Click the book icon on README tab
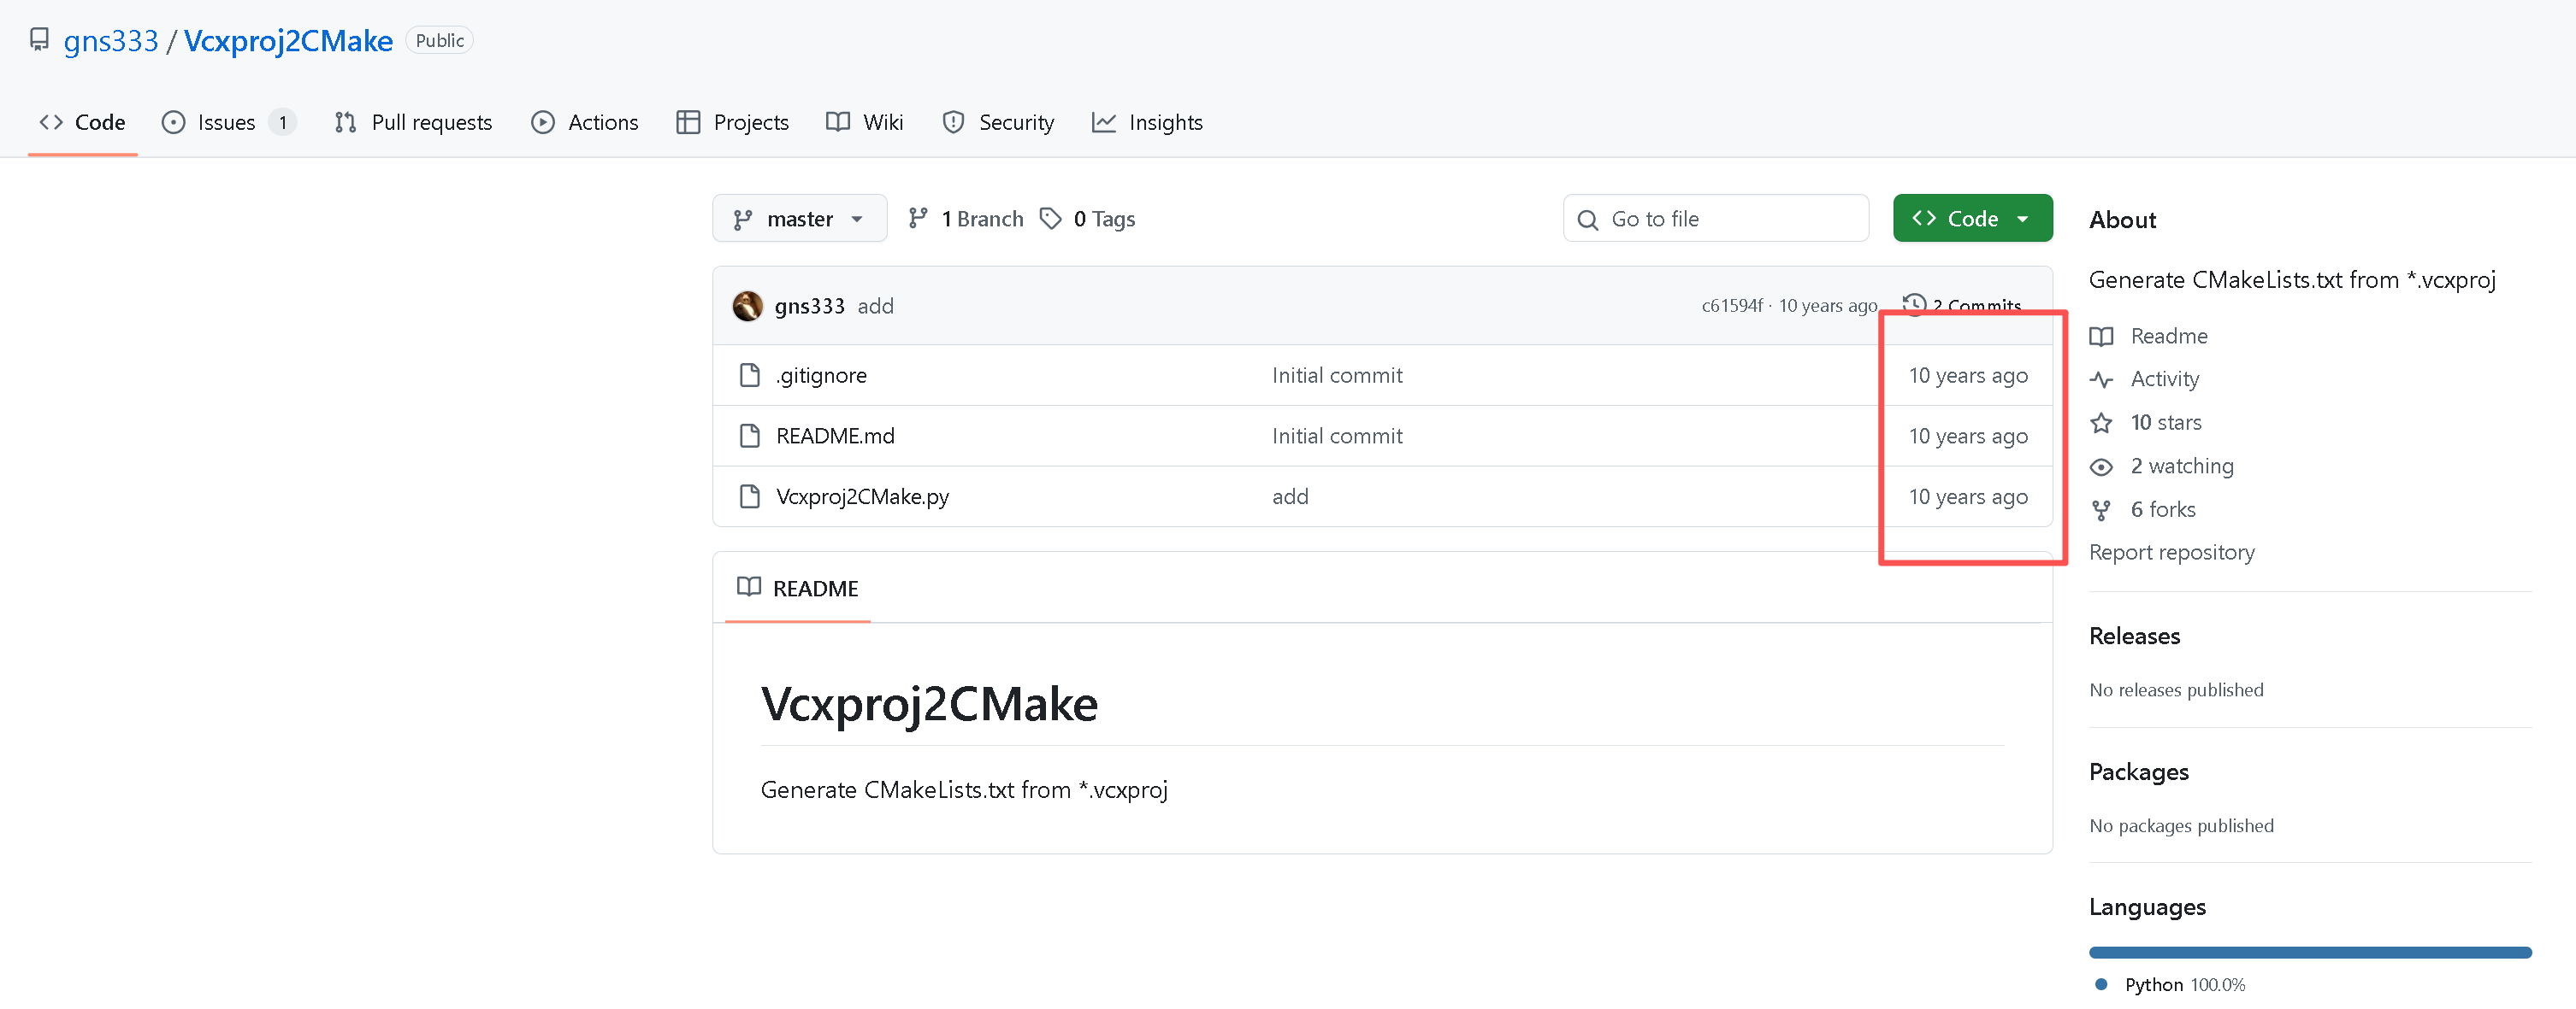 click(749, 586)
